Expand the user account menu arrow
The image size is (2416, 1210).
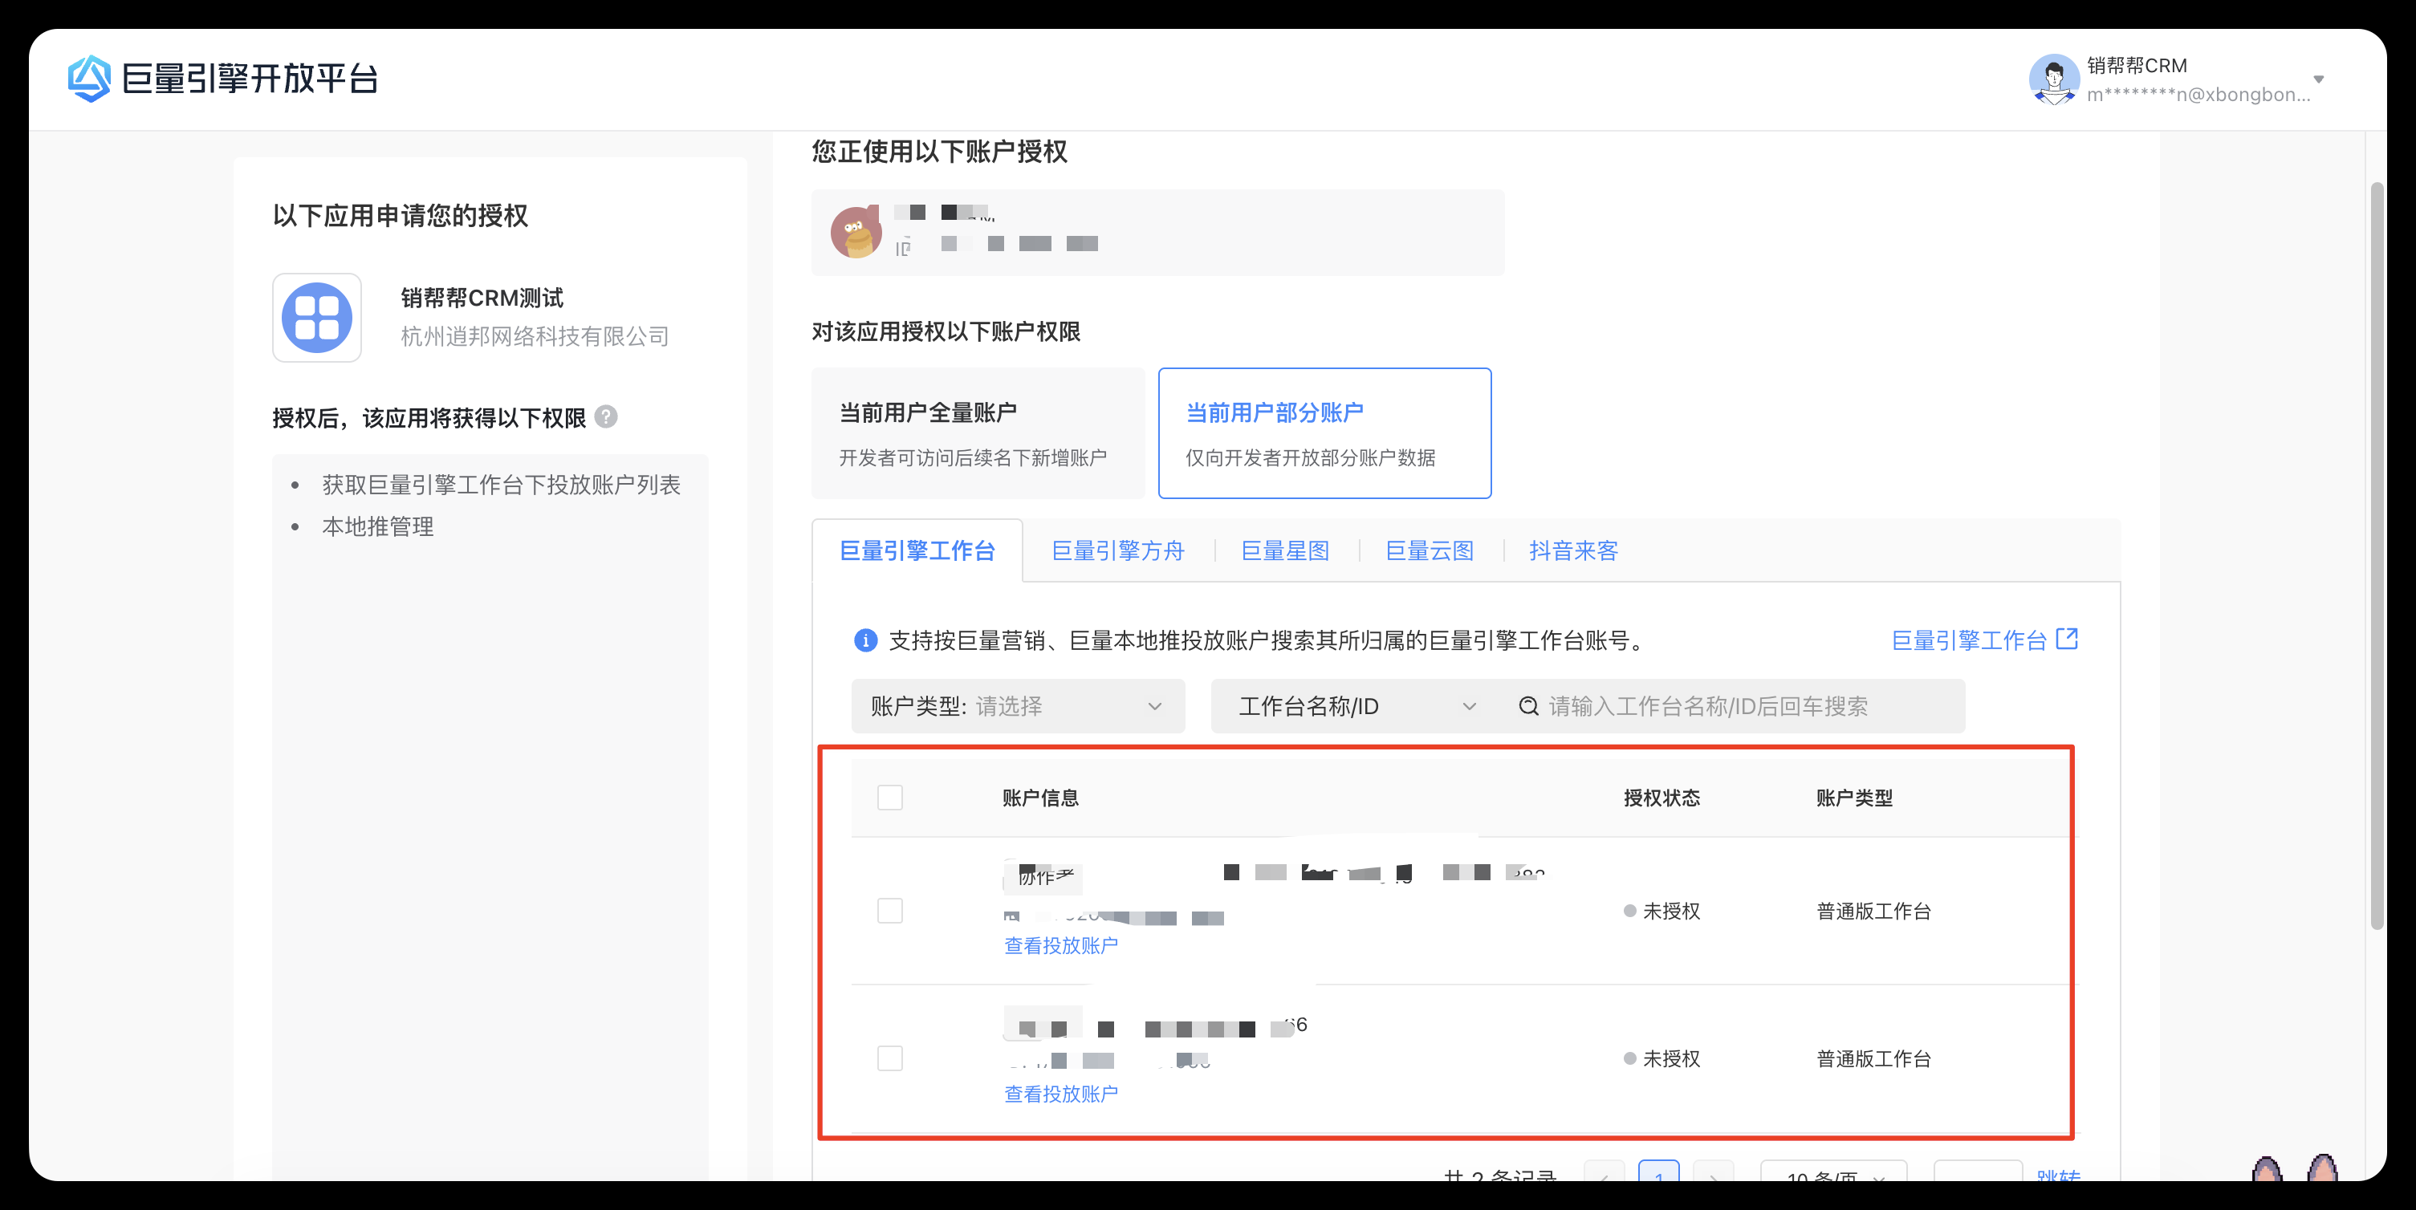(x=2318, y=79)
